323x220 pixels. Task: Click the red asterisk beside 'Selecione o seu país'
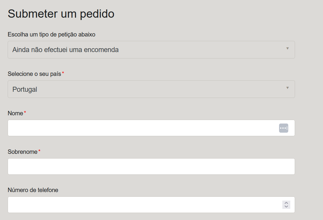(x=63, y=73)
